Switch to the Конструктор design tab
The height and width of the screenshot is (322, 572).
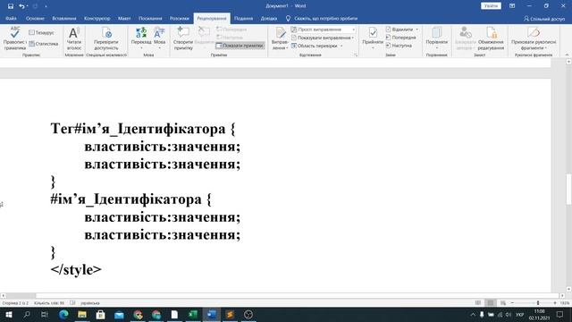[97, 18]
